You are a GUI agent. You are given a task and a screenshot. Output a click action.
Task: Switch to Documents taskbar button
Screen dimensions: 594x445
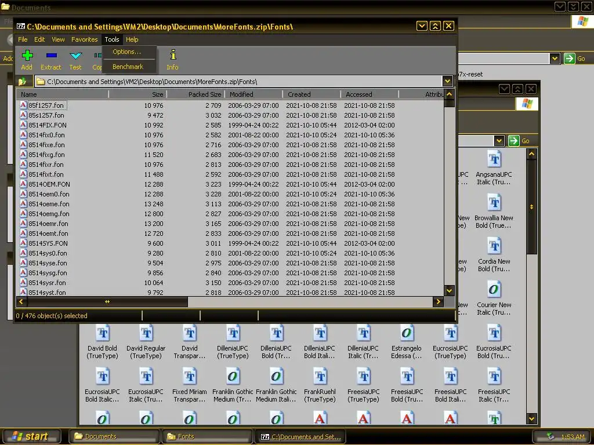pos(114,436)
